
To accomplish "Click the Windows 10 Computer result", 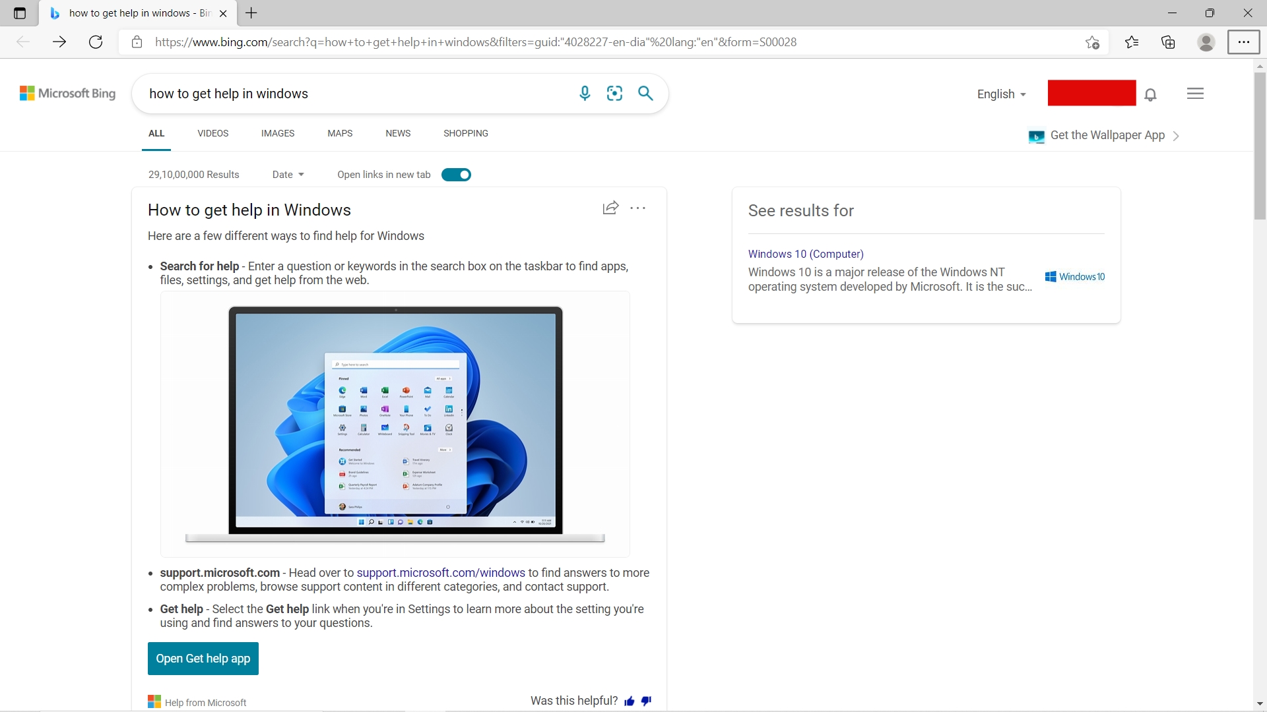I will tap(805, 253).
